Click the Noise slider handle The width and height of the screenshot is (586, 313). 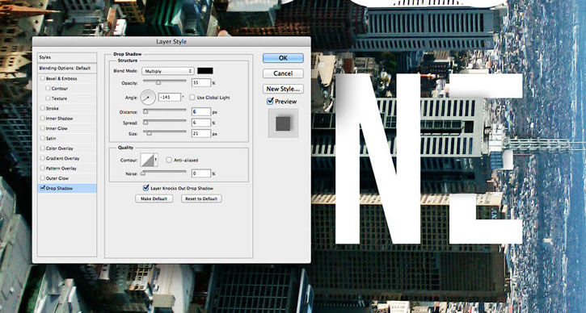click(x=143, y=173)
